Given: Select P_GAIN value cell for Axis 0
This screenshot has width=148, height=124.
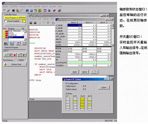Looking at the screenshot, I should click(x=75, y=25).
